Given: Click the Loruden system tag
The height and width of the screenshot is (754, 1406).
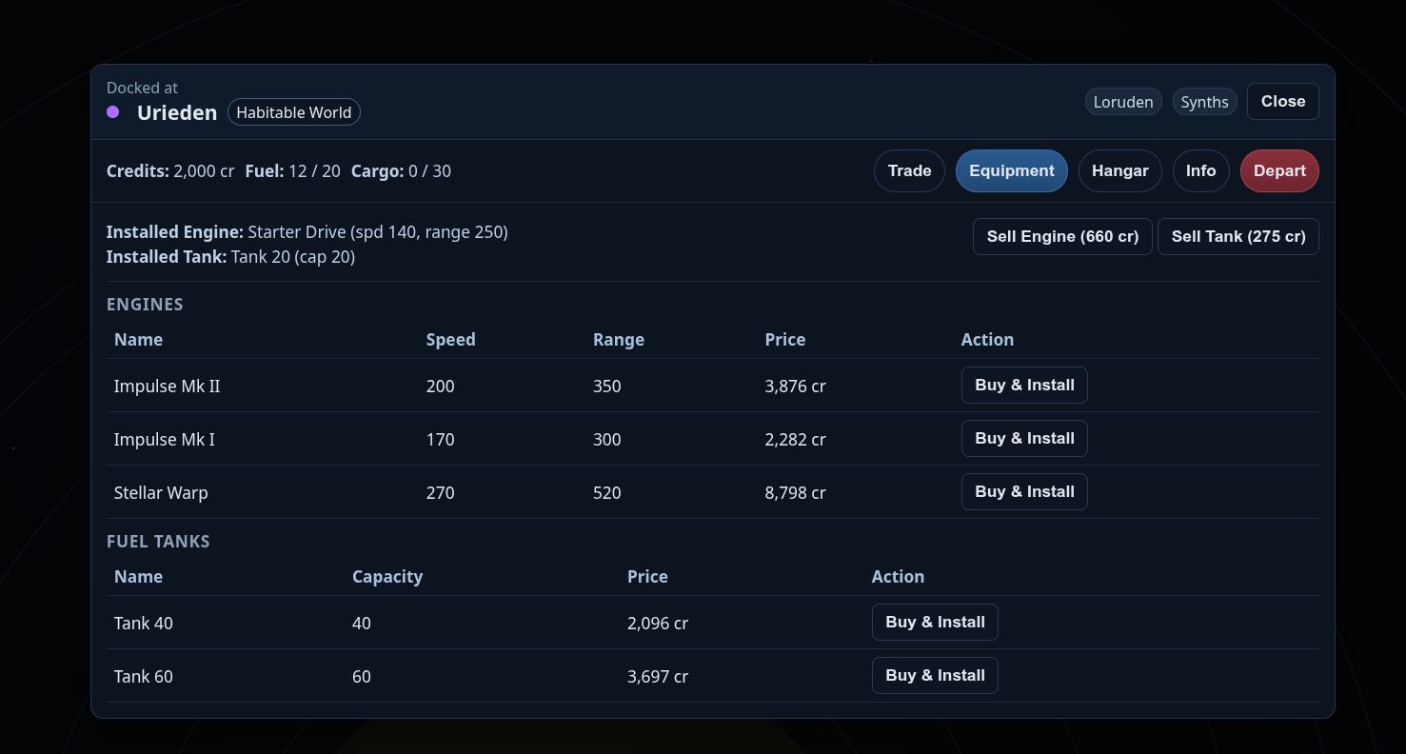Looking at the screenshot, I should (x=1123, y=102).
